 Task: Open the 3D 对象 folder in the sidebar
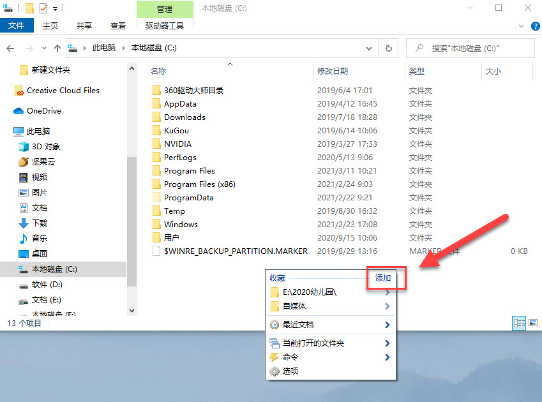click(x=45, y=147)
